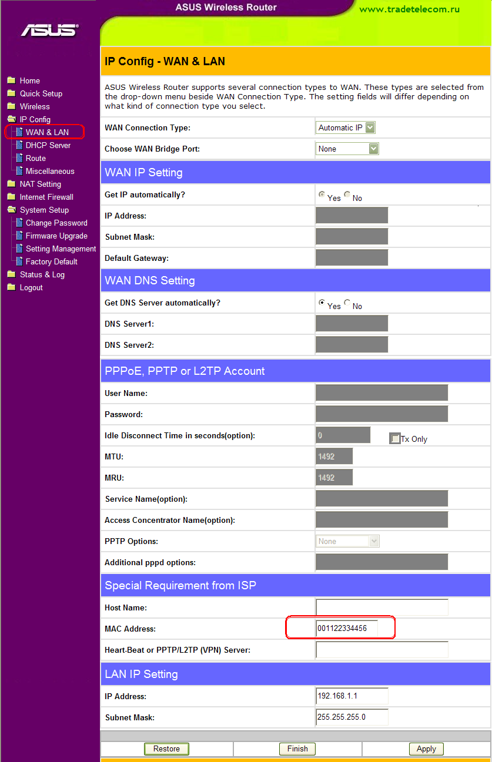Open the NAT Setting menu item

pos(40,184)
